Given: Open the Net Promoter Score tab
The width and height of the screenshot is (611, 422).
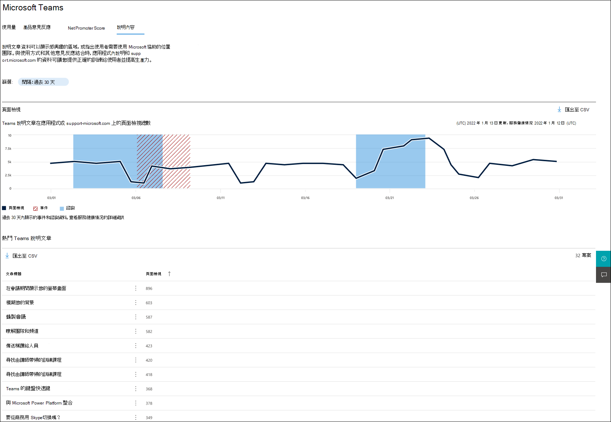Looking at the screenshot, I should pyautogui.click(x=86, y=28).
